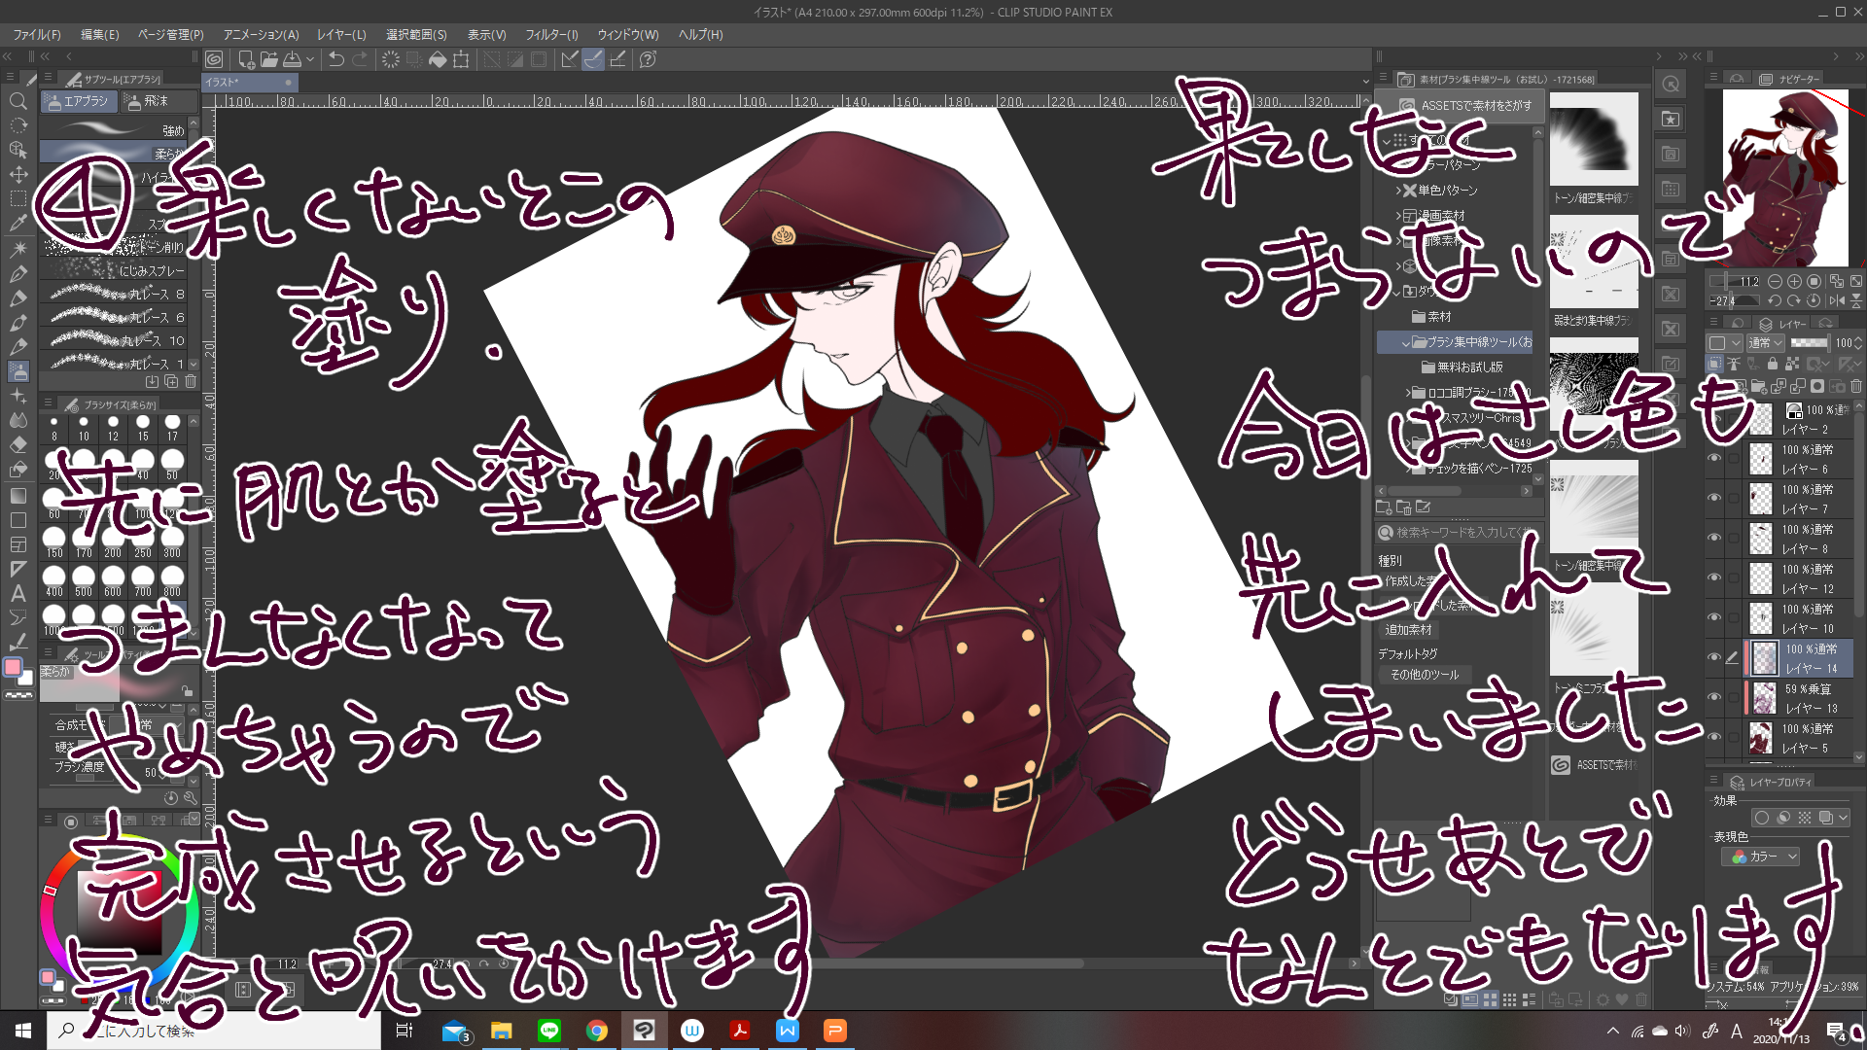Click the lock layer icon
The image size is (1867, 1050).
[x=1773, y=364]
